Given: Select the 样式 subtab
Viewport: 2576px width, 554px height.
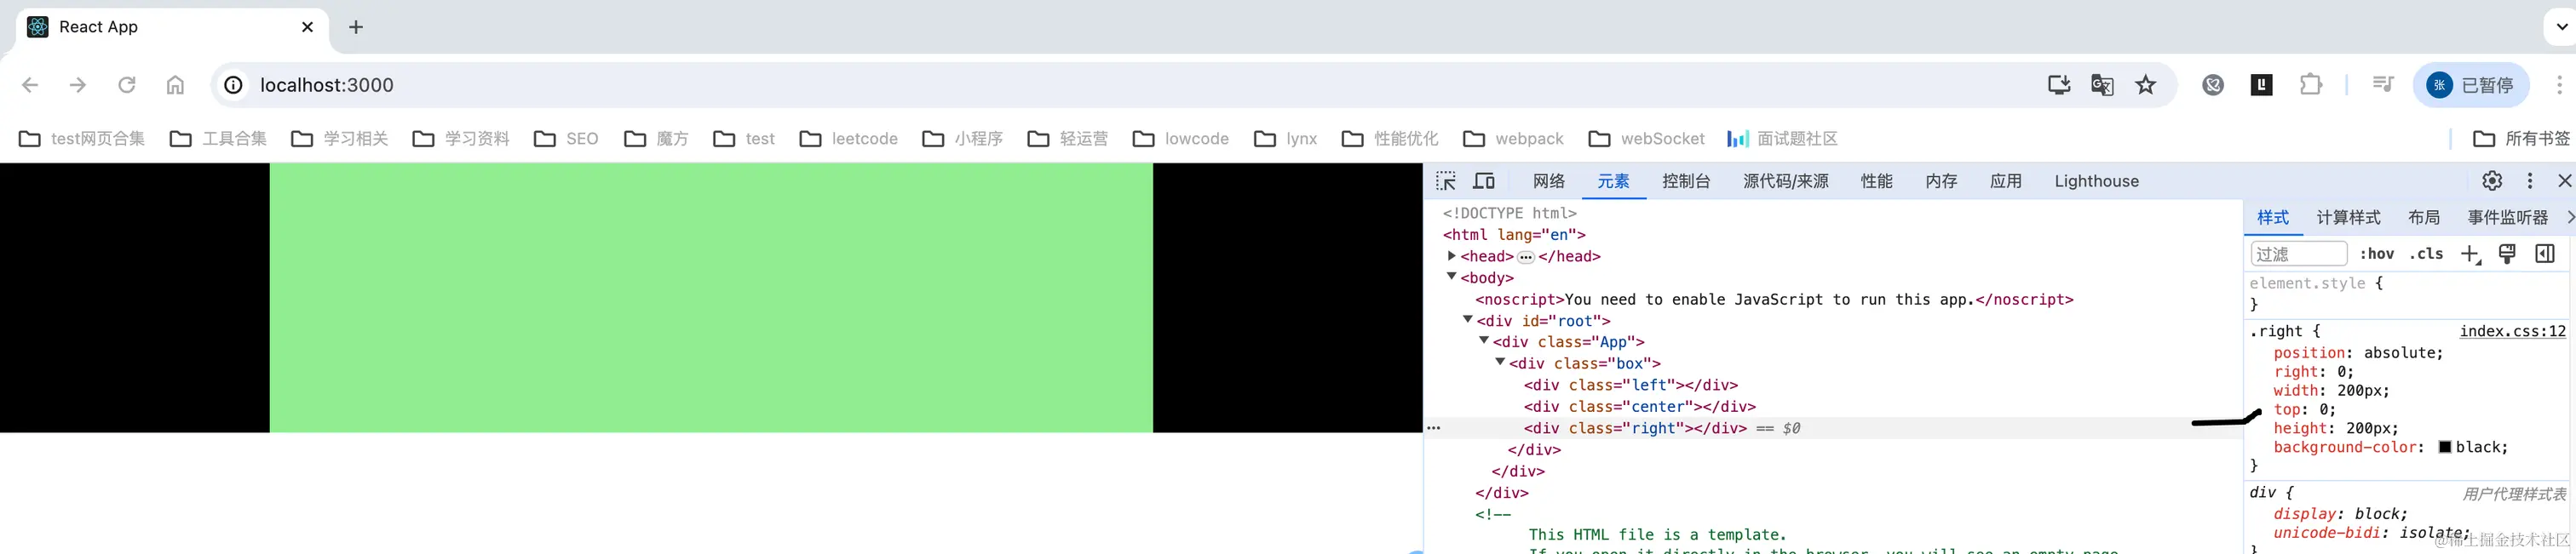Looking at the screenshot, I should (2272, 218).
